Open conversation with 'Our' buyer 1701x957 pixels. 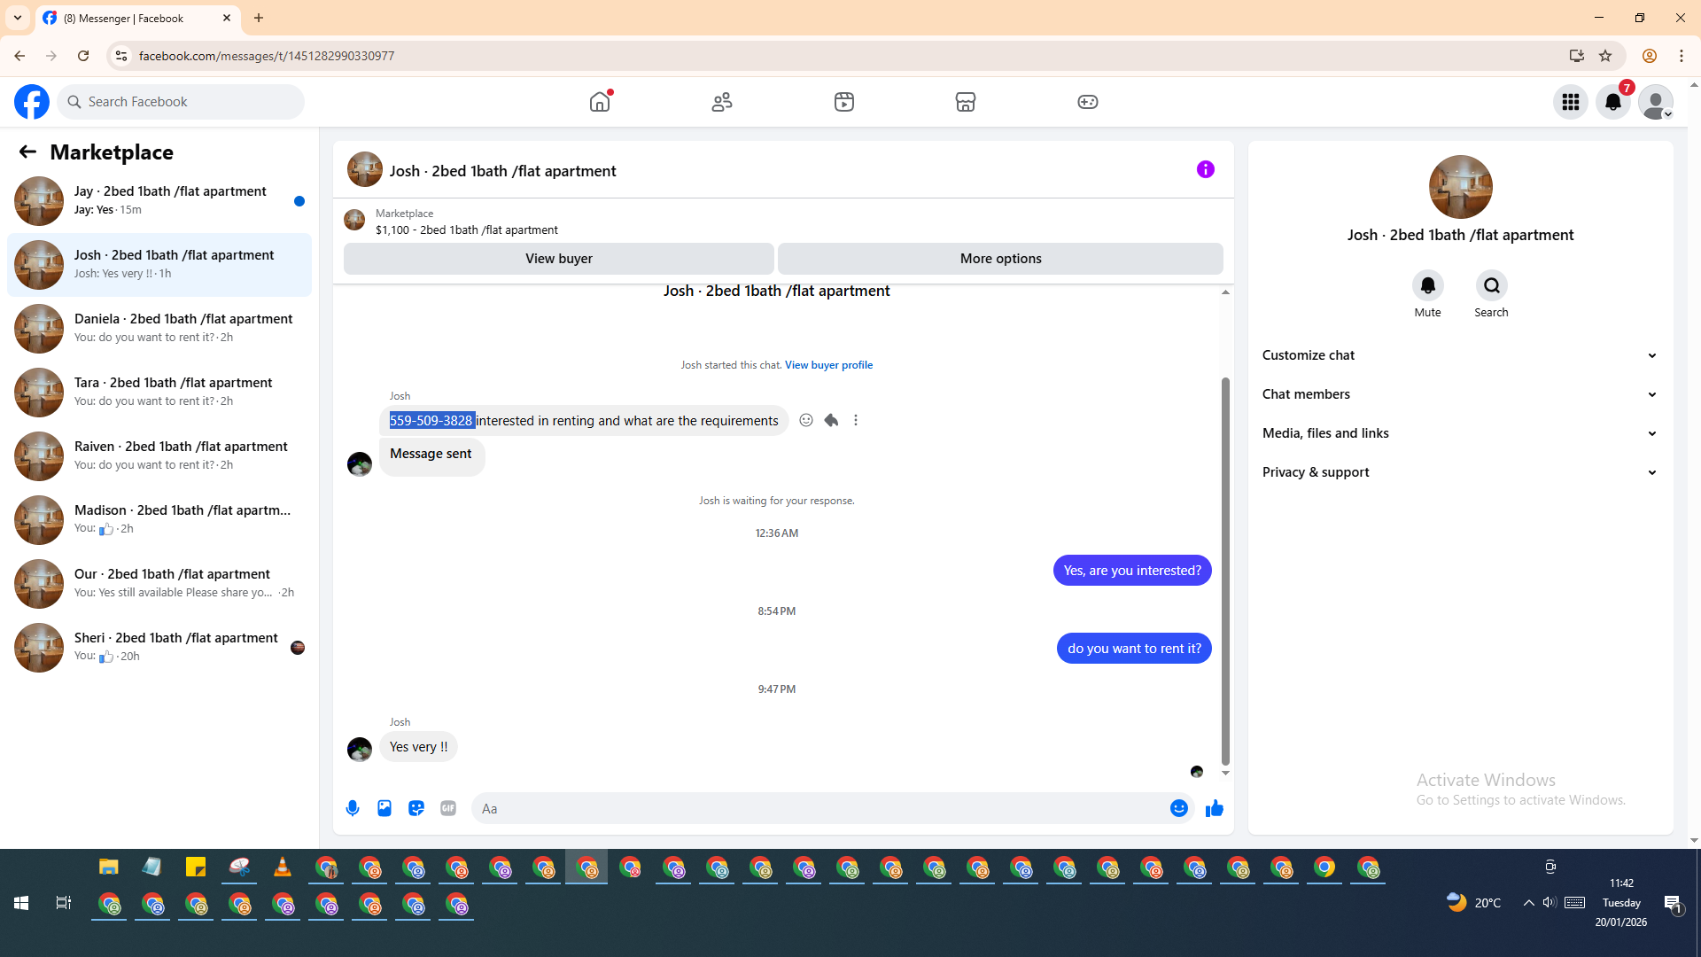point(159,584)
